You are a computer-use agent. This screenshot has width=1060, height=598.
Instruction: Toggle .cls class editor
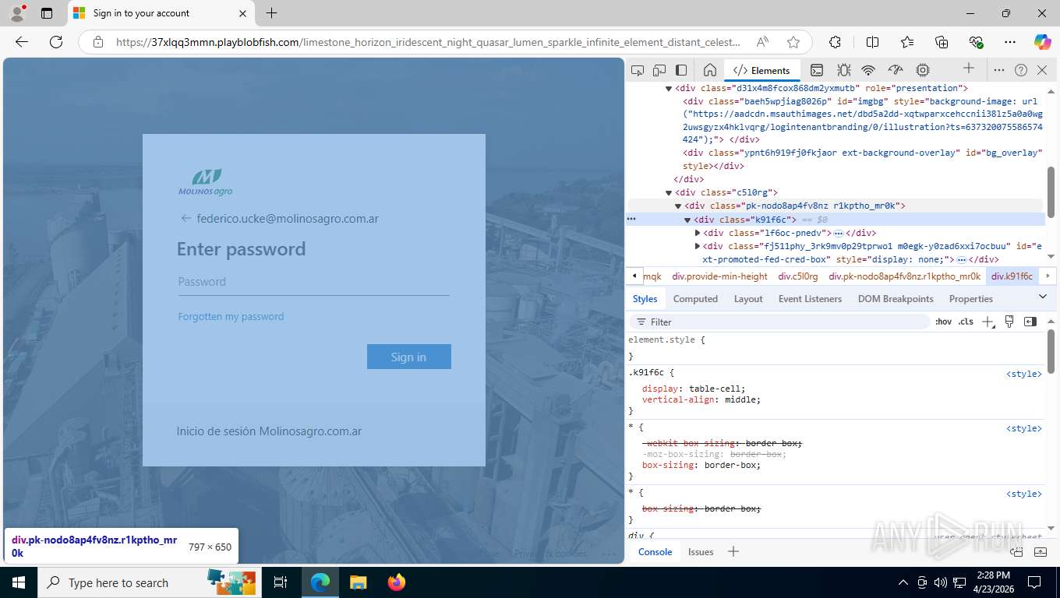coord(966,322)
